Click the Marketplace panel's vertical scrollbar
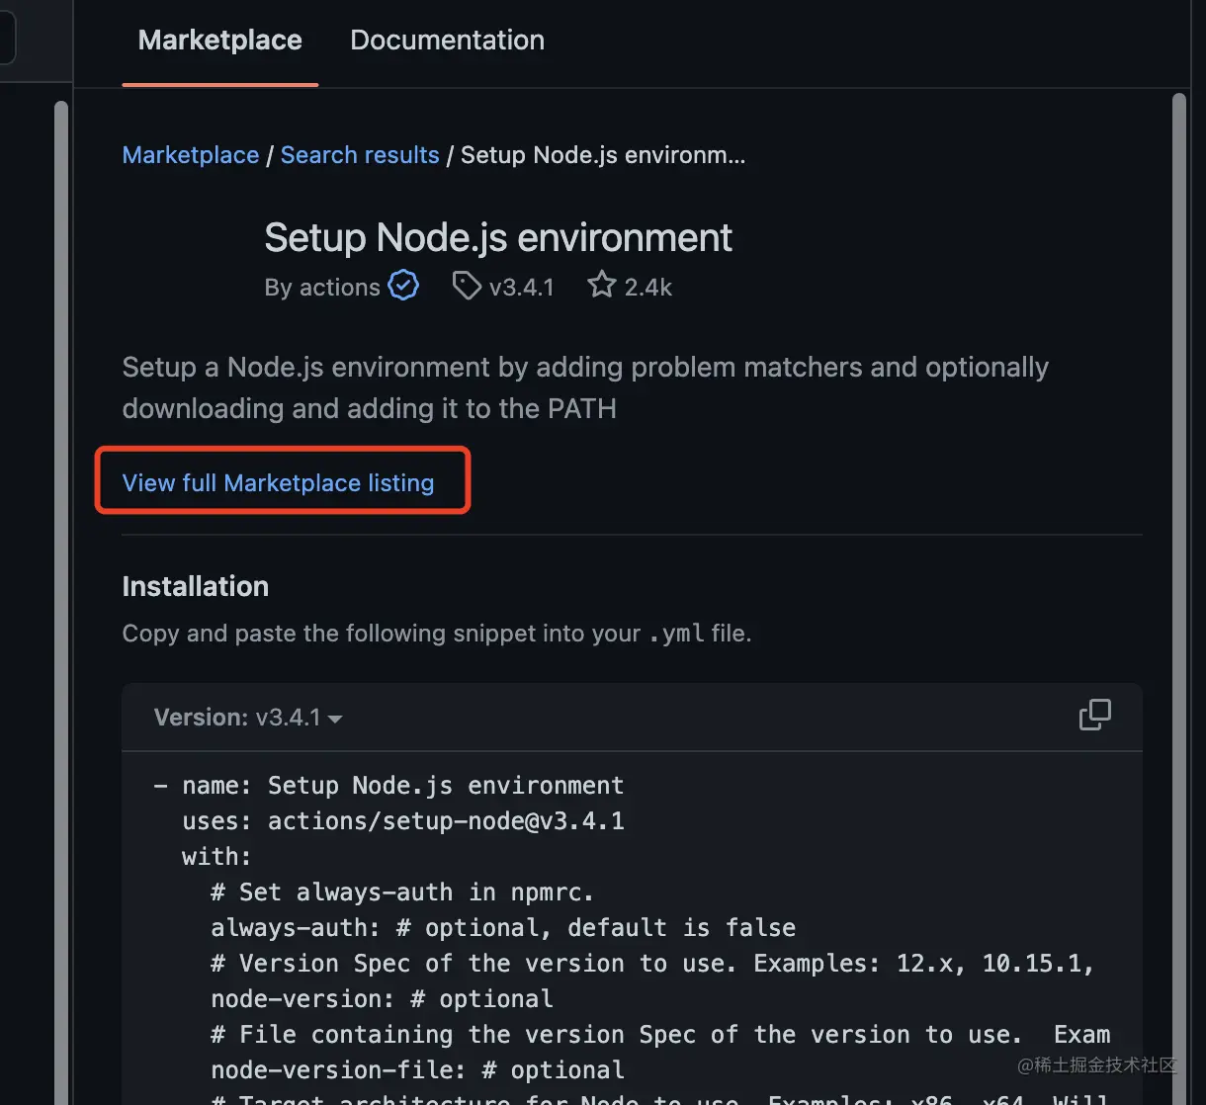 (1177, 494)
